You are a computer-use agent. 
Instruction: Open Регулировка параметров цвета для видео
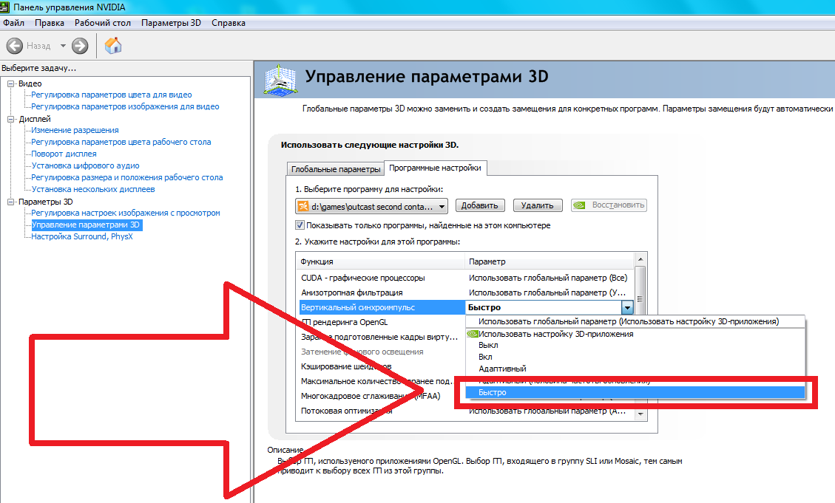click(111, 95)
